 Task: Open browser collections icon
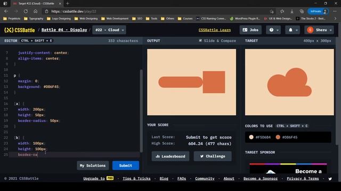tap(302, 11)
